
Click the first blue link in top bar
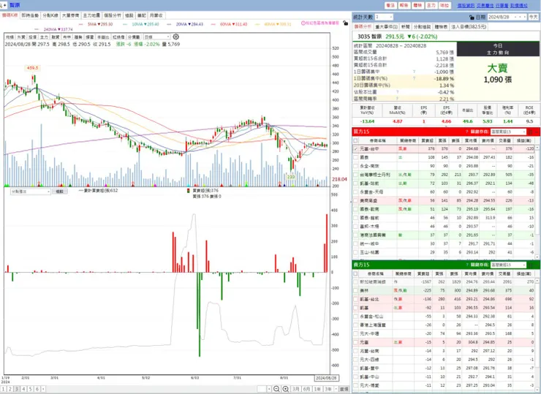click(466, 6)
